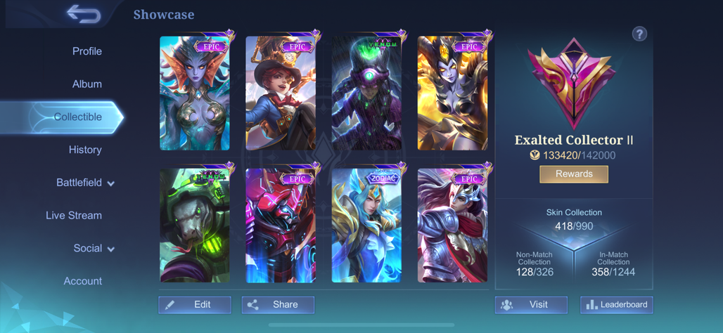Click the Skin Collection 418/990 panel
The height and width of the screenshot is (333, 723).
click(574, 220)
